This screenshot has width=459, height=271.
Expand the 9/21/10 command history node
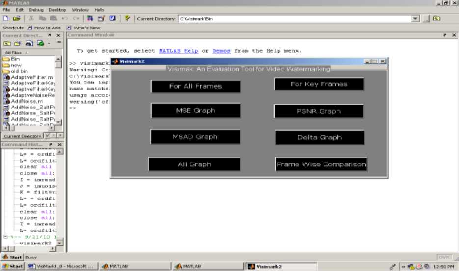(4, 237)
